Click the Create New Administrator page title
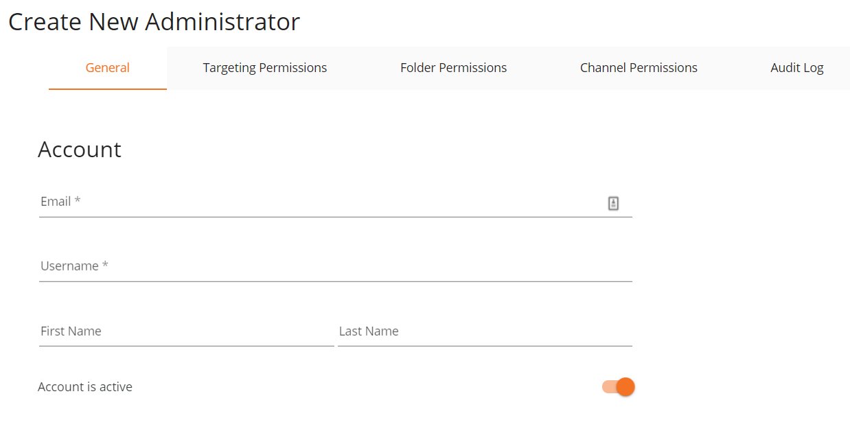Screen dimensions: 850x431 (154, 22)
